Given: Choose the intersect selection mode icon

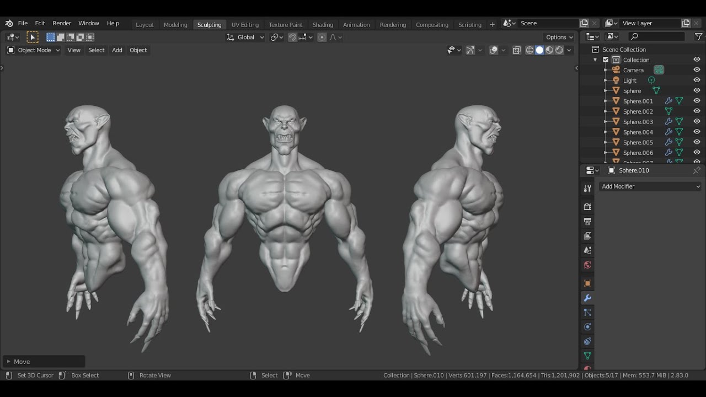Looking at the screenshot, I should [90, 37].
